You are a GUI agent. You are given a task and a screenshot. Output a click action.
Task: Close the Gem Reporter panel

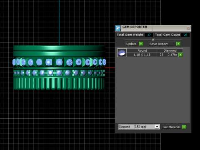pyautogui.click(x=188, y=28)
